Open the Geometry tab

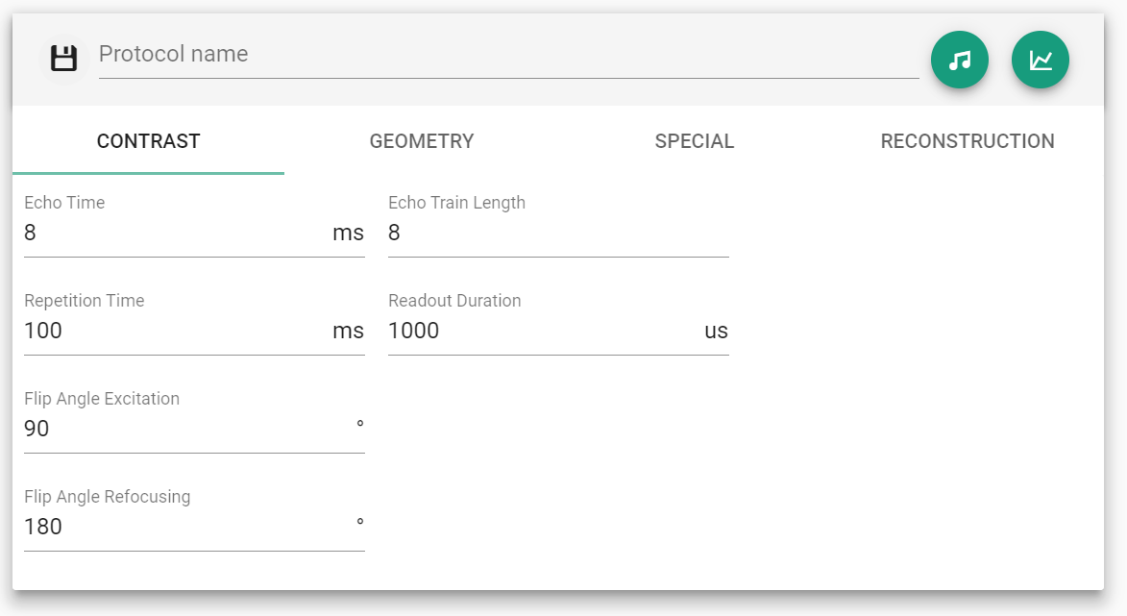coord(422,141)
